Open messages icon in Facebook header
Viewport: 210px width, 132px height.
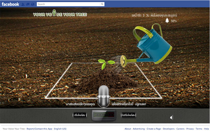point(28,4)
